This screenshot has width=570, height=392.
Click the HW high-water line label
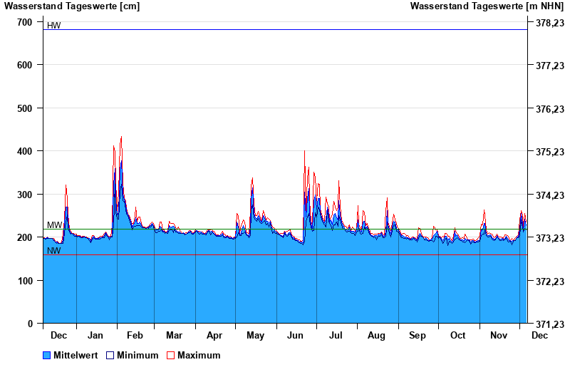tap(53, 26)
